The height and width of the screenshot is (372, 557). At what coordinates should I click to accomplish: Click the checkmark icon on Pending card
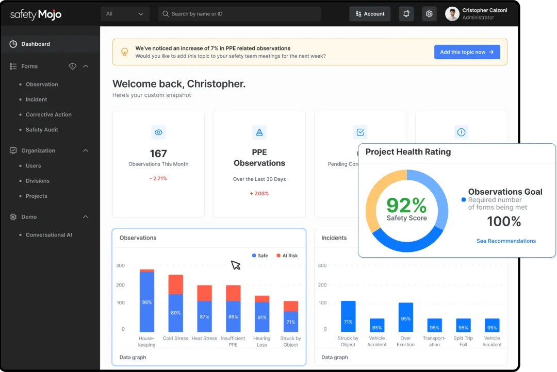pyautogui.click(x=360, y=132)
